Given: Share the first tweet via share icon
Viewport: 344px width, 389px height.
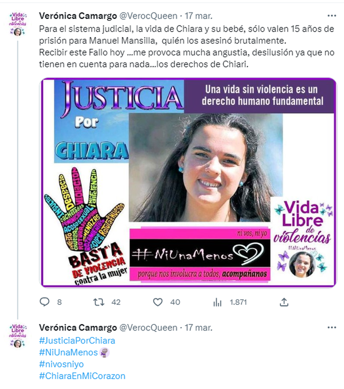Looking at the screenshot, I should pos(284,302).
